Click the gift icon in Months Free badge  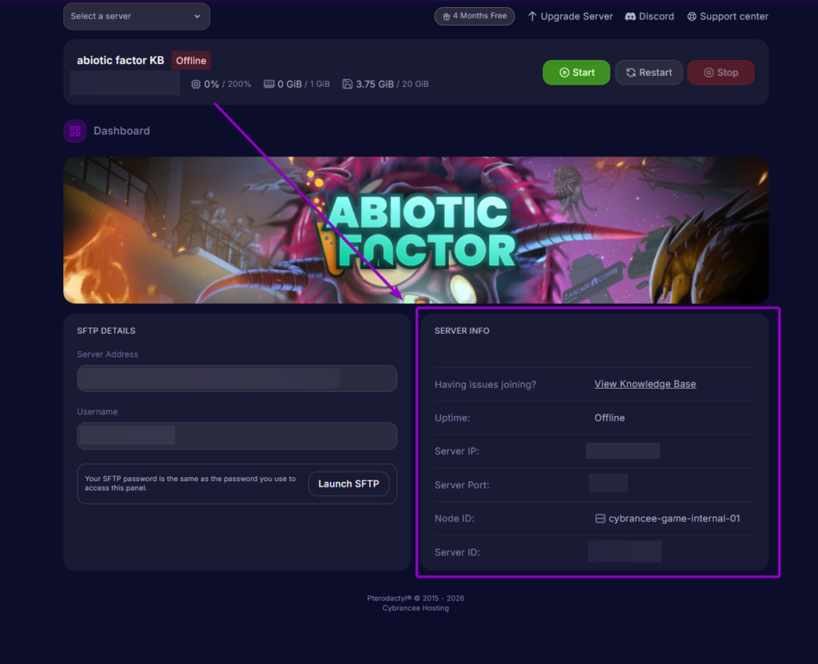click(x=446, y=17)
